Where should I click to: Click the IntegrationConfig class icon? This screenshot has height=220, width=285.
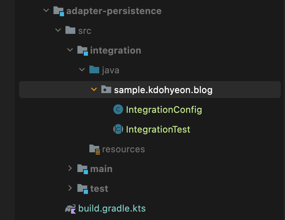(x=118, y=110)
